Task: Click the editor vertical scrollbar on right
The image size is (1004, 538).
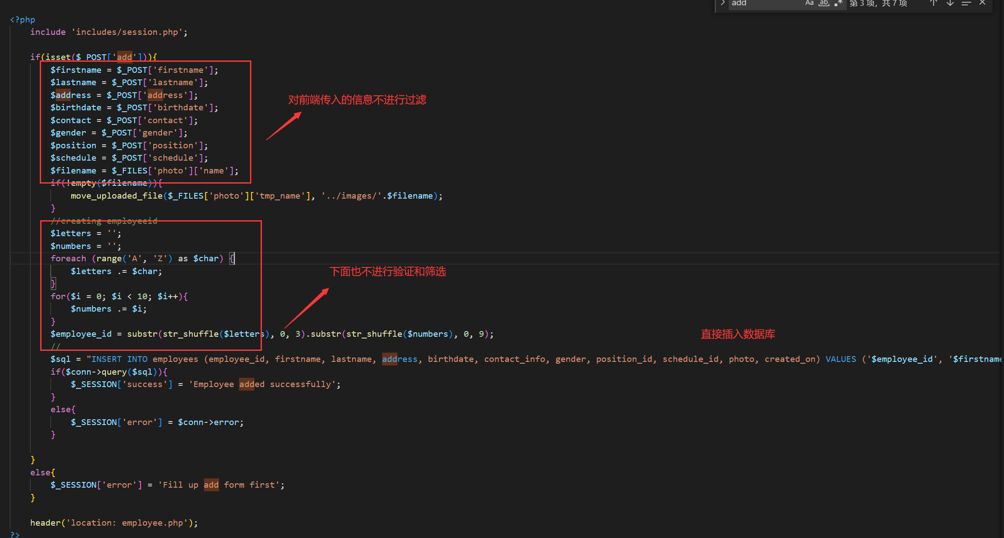Action: pyautogui.click(x=1001, y=265)
